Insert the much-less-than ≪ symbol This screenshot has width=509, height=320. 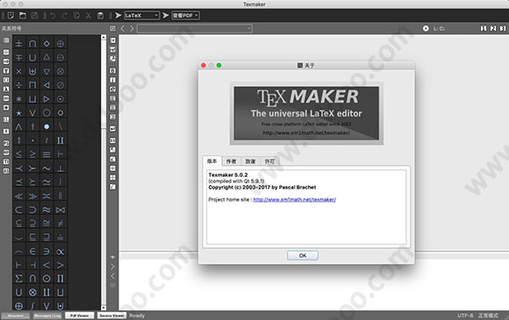(x=18, y=196)
